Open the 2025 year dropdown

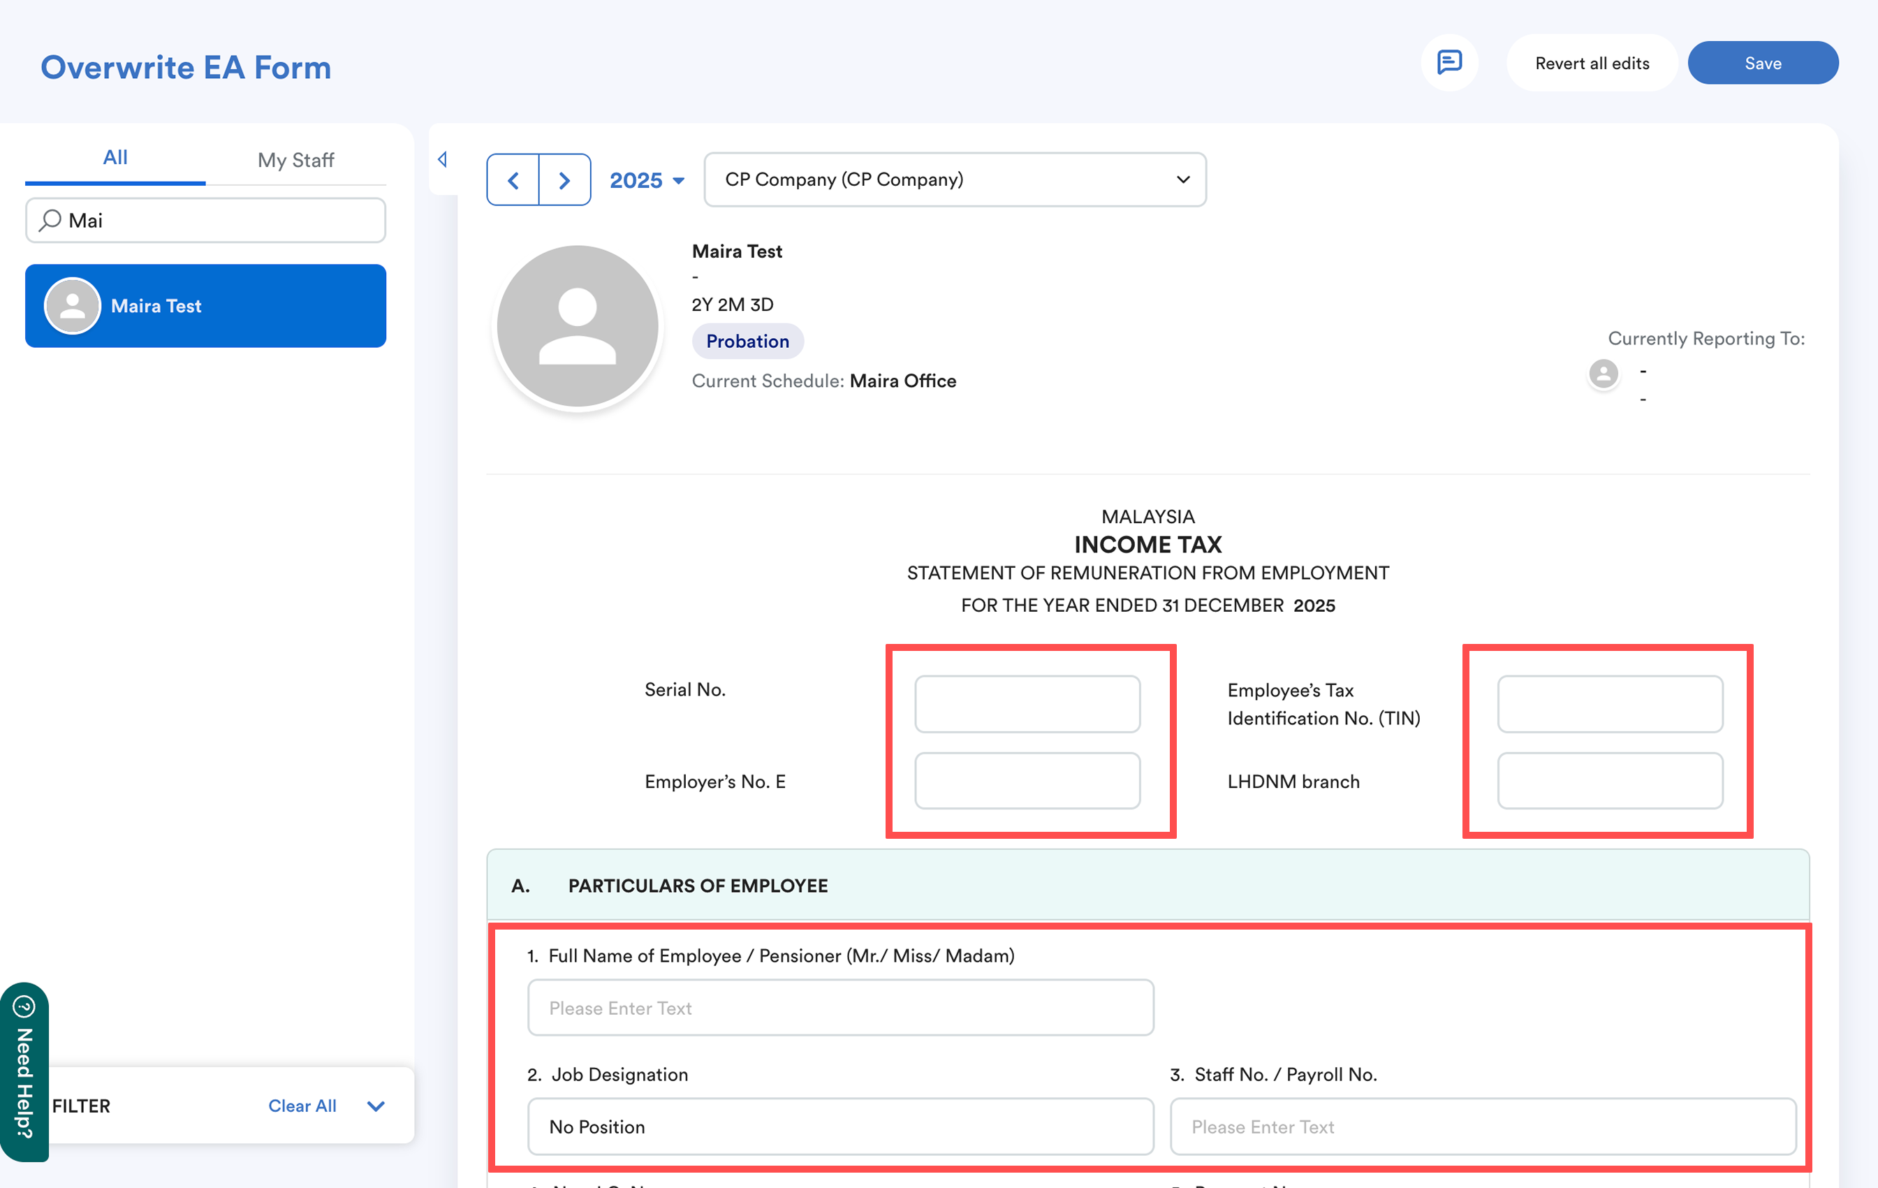(x=647, y=180)
